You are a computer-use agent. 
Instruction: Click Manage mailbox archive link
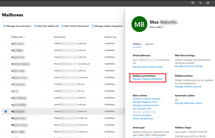(146, 105)
